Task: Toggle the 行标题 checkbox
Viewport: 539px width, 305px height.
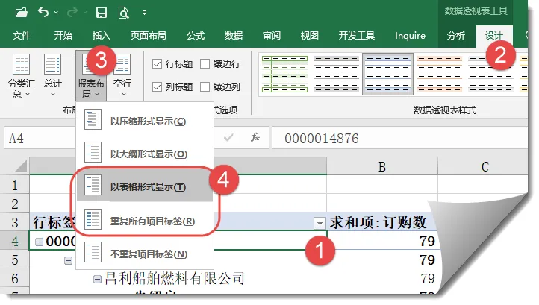Action: click(158, 64)
